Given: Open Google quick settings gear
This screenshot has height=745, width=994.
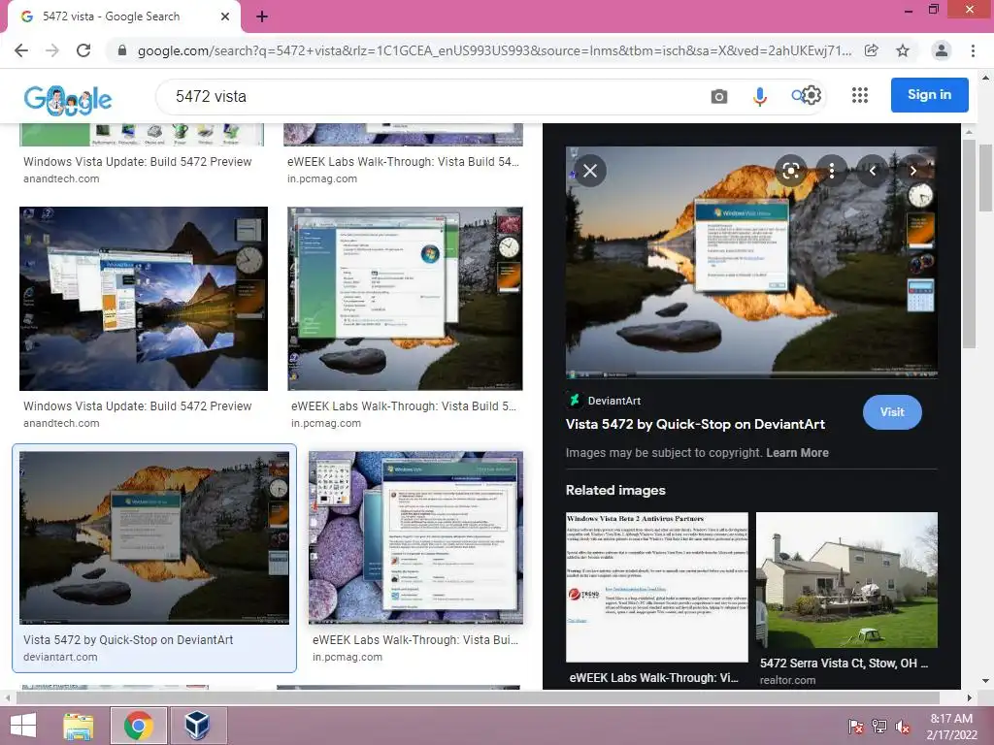Looking at the screenshot, I should click(812, 96).
